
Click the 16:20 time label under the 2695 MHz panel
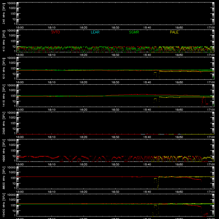(83, 137)
